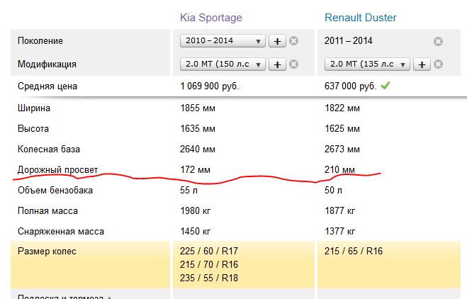Click the Дорожный просвет row label
Image resolution: width=467 pixels, height=299 pixels.
click(57, 170)
